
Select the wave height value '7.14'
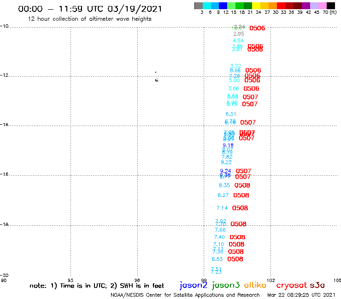(x=222, y=208)
